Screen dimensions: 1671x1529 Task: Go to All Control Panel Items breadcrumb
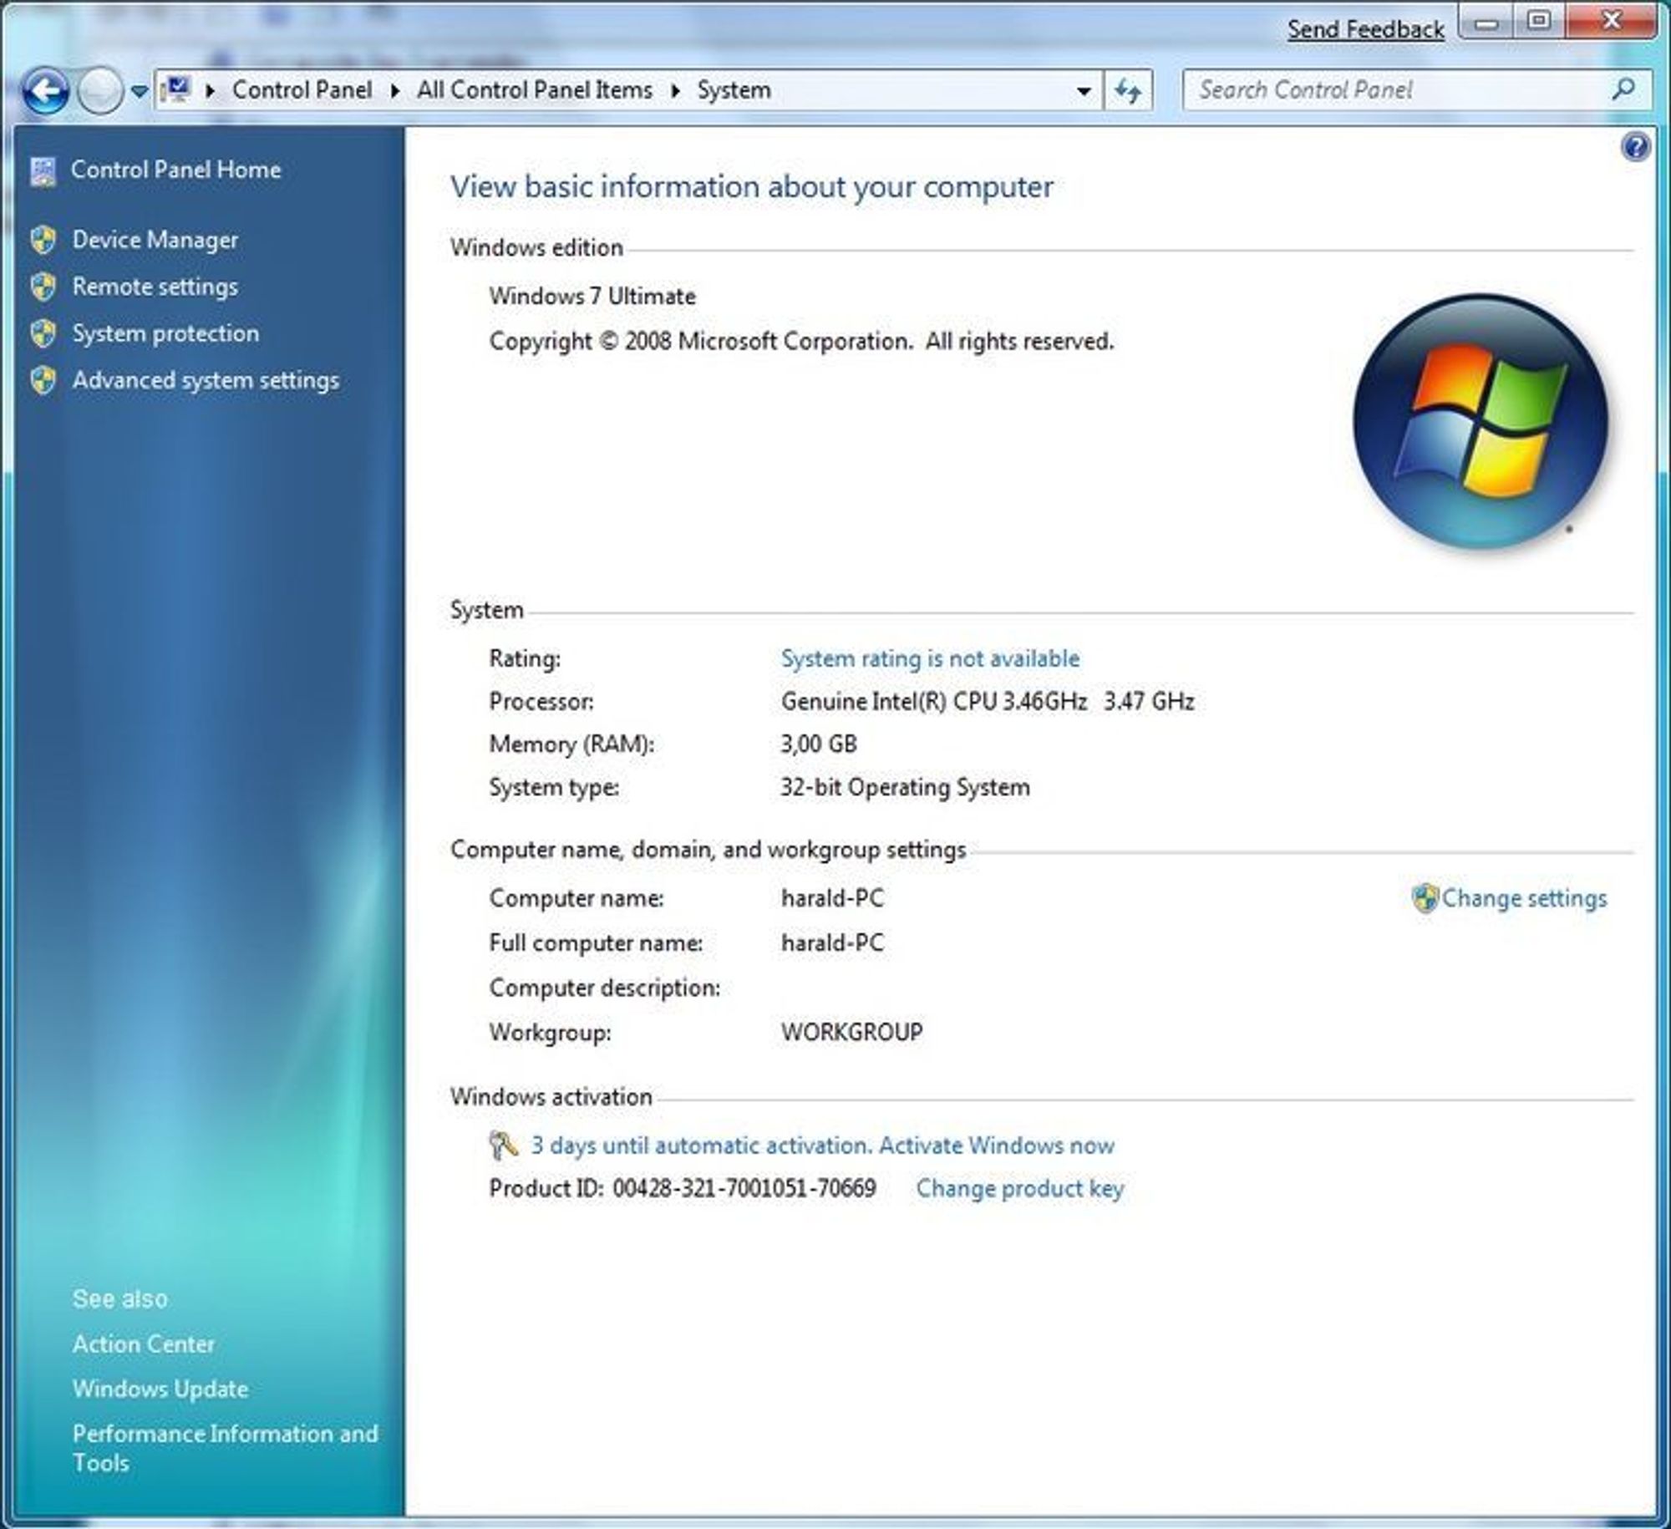tap(535, 90)
